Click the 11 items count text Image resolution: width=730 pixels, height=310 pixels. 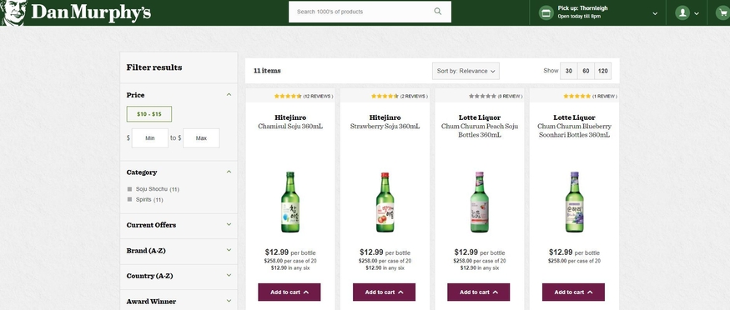coord(267,71)
